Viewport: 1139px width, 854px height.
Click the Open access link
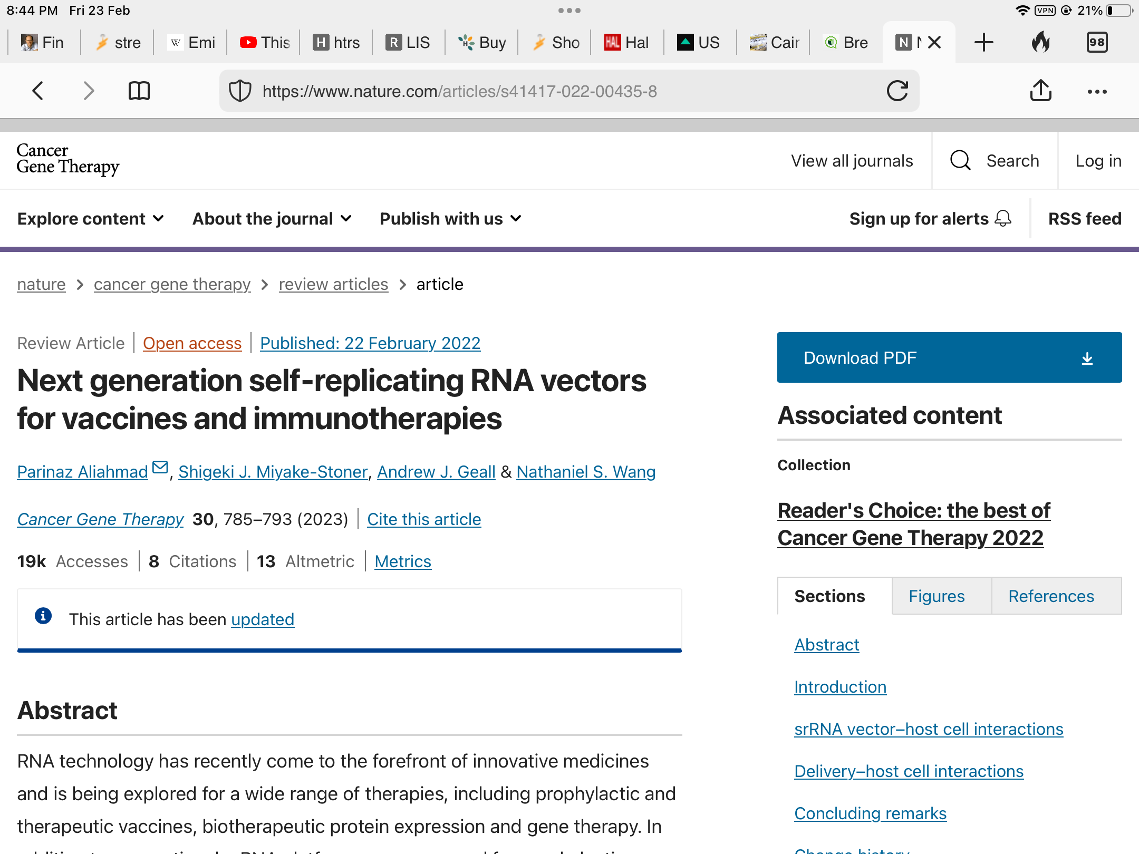[x=192, y=343]
